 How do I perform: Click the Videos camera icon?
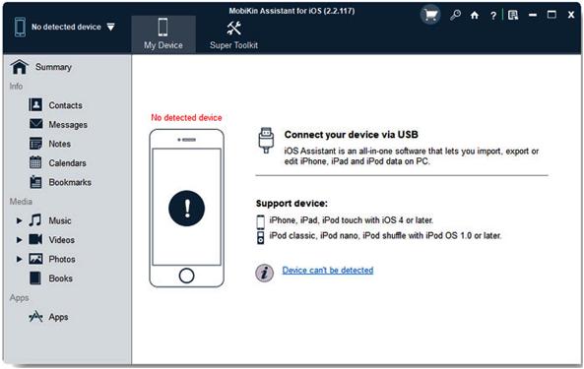35,239
